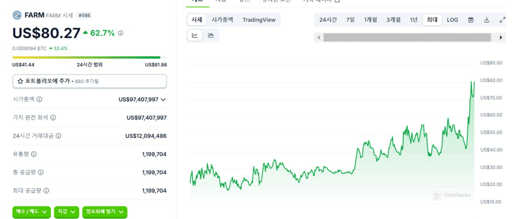Screen dimensions: 517x219
Task: Expand chart to fullscreen
Action: click(x=502, y=20)
